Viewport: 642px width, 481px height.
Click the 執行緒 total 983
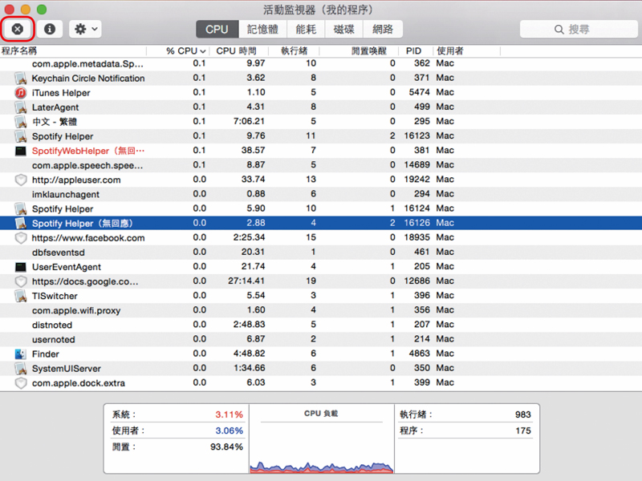coord(523,414)
